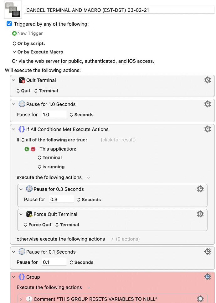Add a condition with the green plus button
Image resolution: width=216 pixels, height=303 pixels.
coord(27,149)
